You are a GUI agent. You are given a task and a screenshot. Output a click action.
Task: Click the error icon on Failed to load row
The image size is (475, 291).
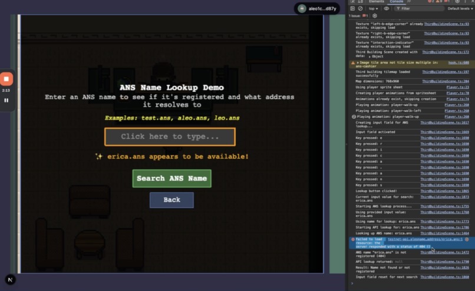coord(353,239)
